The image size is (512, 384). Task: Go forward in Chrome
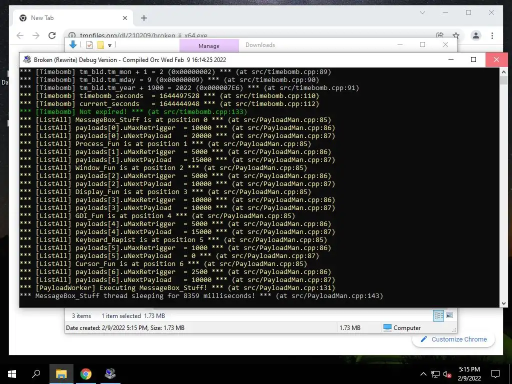click(x=36, y=35)
